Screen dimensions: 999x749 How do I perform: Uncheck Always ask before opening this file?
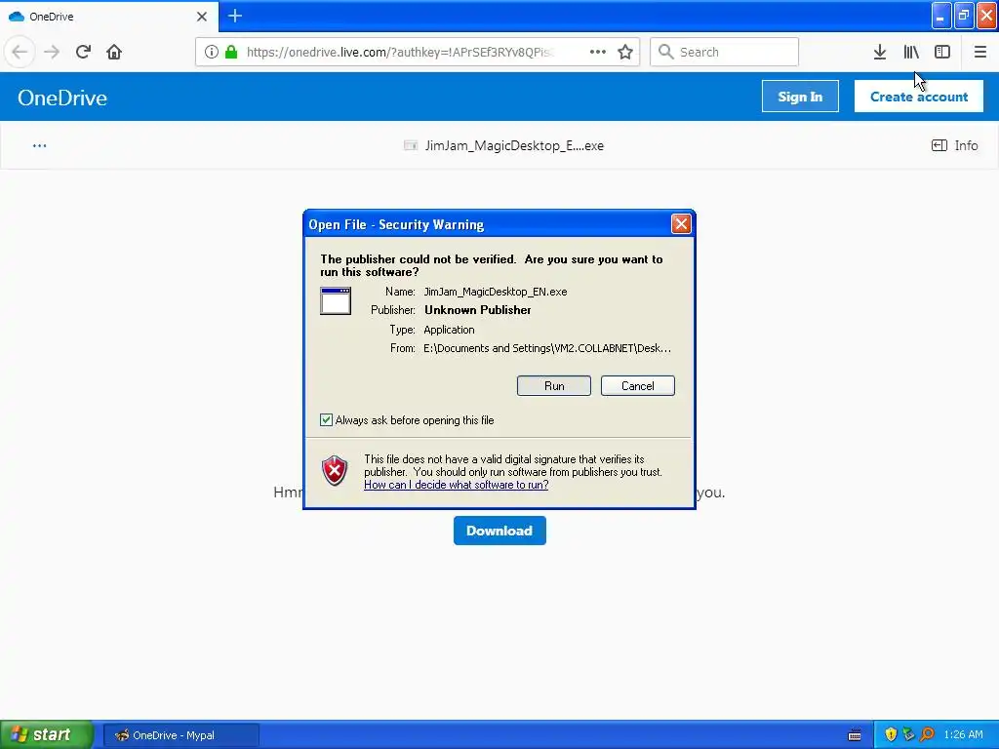click(x=326, y=419)
